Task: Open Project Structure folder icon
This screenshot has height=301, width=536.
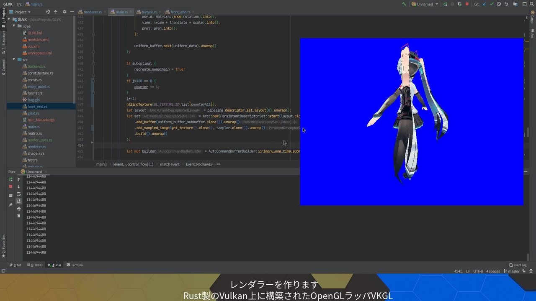Action: point(515,4)
